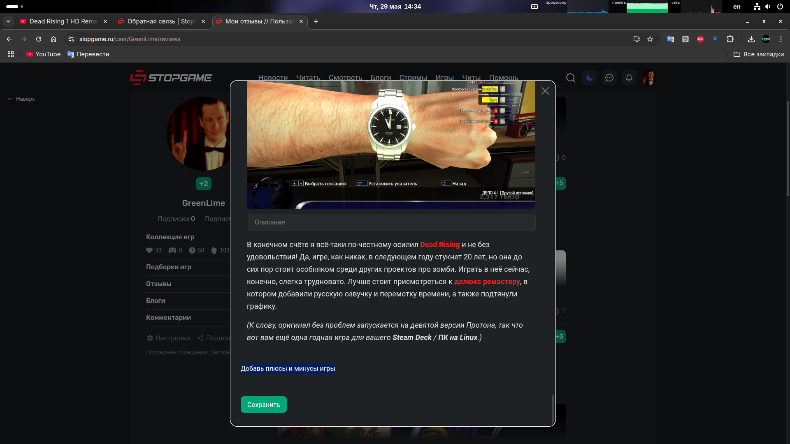Close the review edit dialog

pyautogui.click(x=545, y=91)
